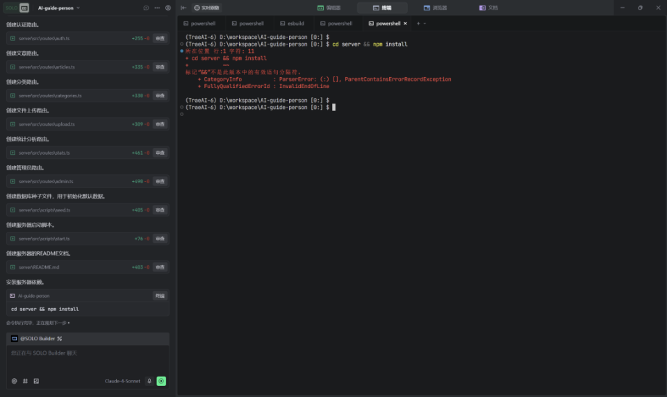The width and height of the screenshot is (667, 397).
Task: Click the microphone voice input icon
Action: click(149, 381)
